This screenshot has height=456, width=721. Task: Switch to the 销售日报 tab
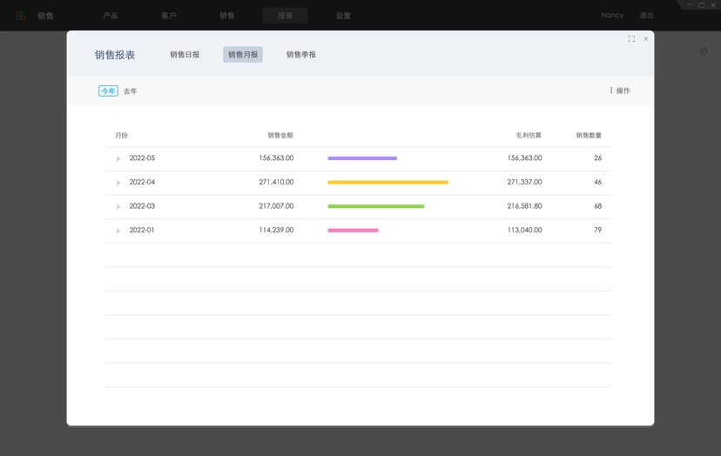(x=185, y=55)
